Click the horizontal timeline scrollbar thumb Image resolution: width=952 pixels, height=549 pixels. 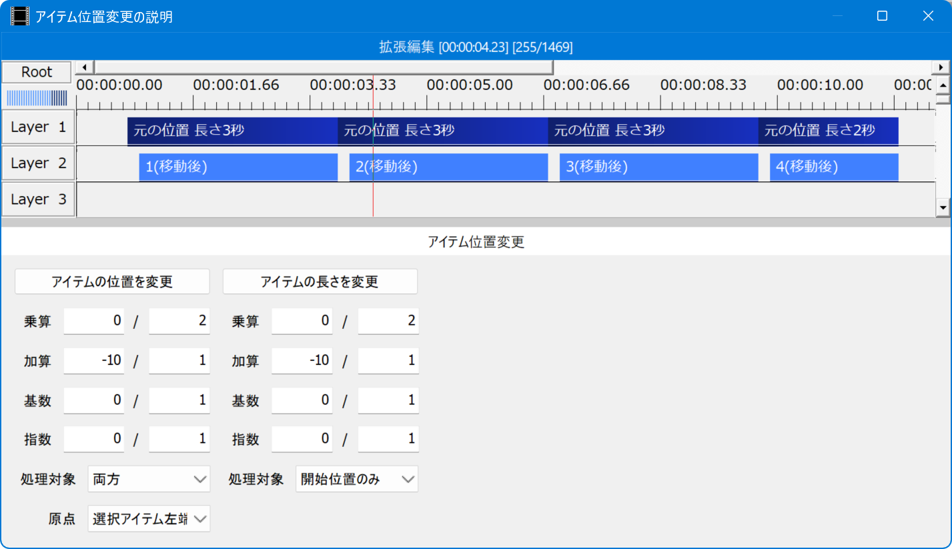[324, 67]
